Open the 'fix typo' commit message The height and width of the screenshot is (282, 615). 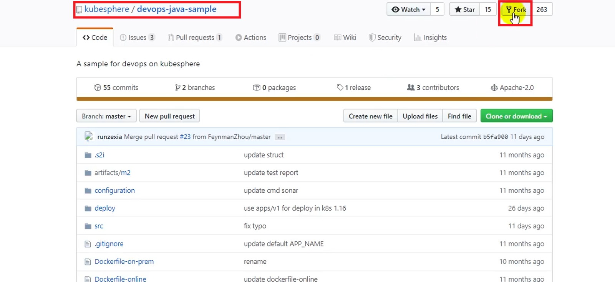tap(255, 226)
